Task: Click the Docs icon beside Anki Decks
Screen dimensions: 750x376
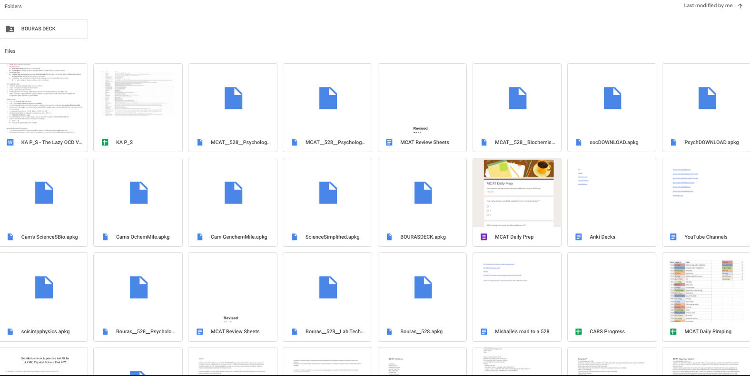Action: 579,237
